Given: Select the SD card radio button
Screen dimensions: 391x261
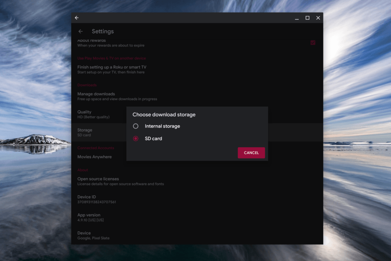Looking at the screenshot, I should [x=136, y=139].
